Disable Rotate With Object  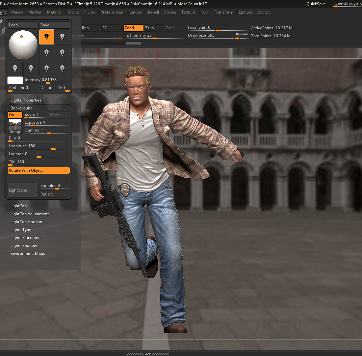tap(39, 170)
